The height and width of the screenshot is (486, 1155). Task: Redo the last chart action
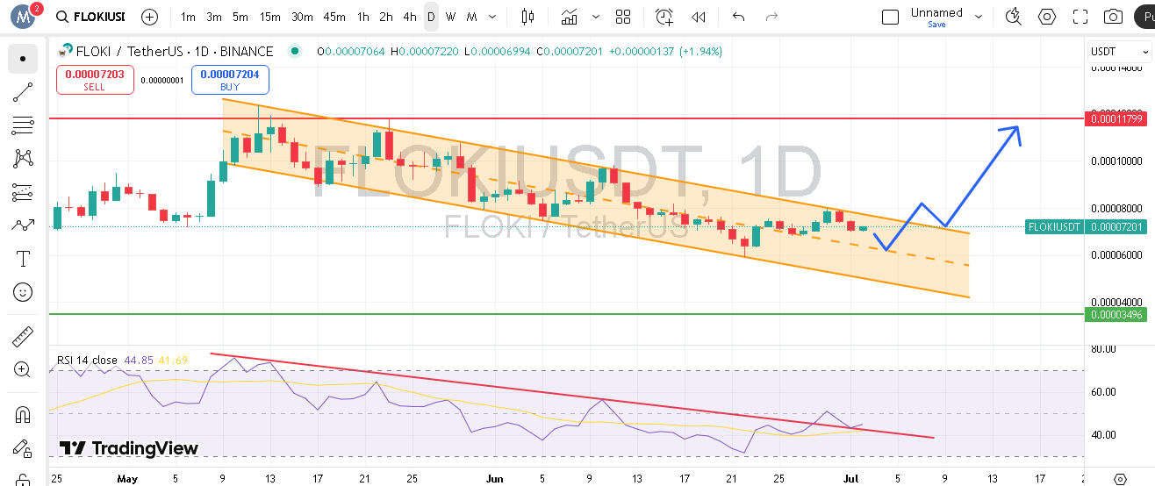pos(772,17)
